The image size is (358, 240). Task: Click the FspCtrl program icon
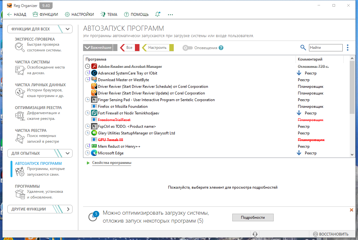(x=94, y=126)
